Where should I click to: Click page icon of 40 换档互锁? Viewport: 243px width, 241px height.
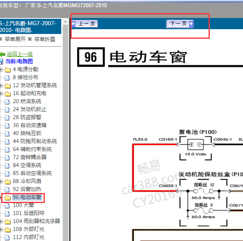point(7,133)
